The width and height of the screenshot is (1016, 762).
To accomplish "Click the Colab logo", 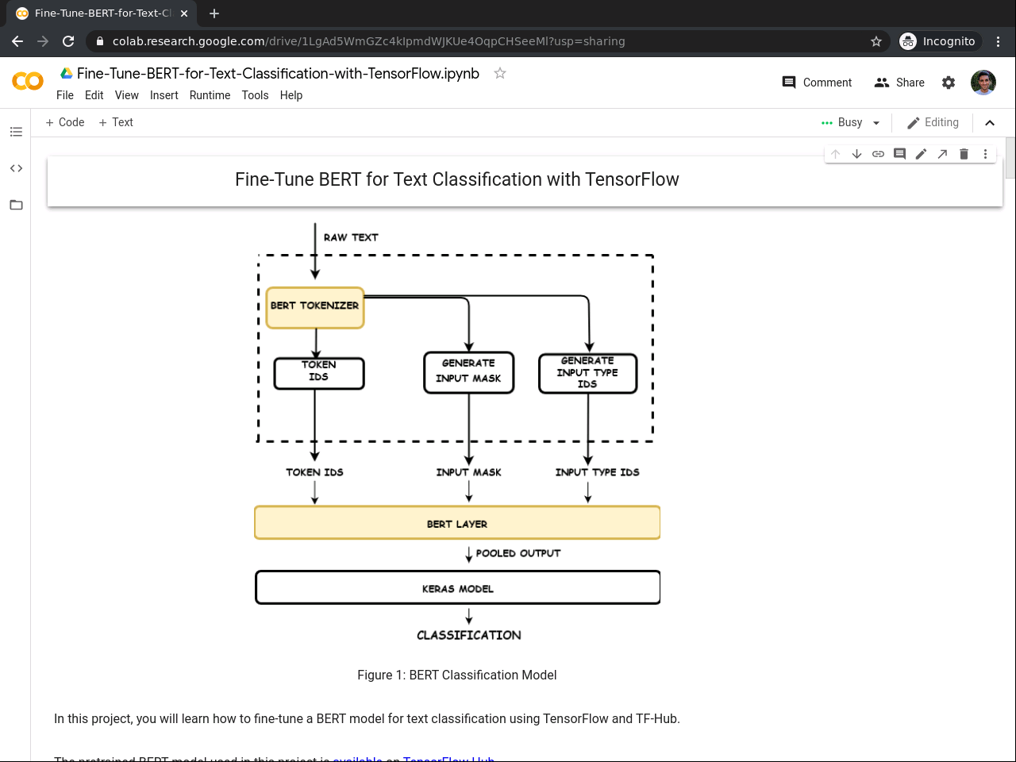I will coord(28,81).
